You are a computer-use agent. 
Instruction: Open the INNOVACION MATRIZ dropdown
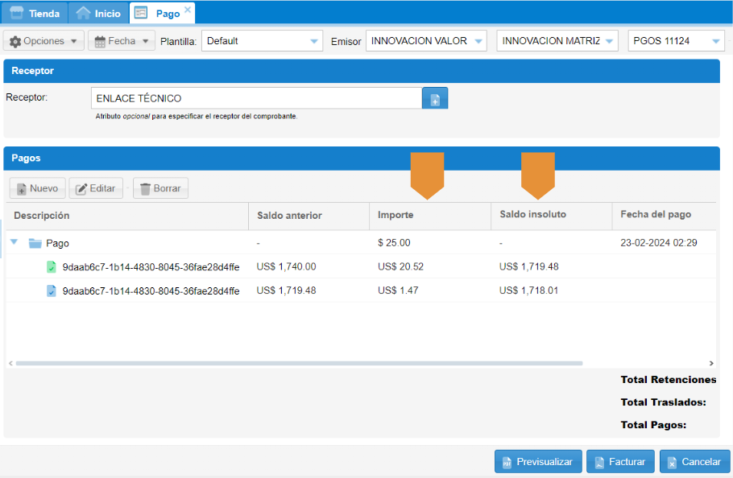[609, 41]
